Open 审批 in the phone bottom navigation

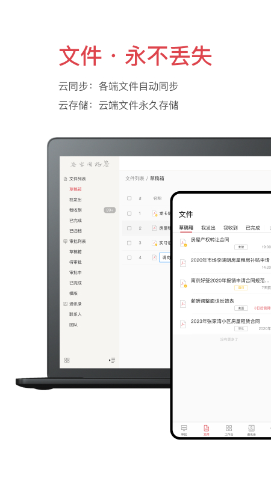(x=184, y=430)
